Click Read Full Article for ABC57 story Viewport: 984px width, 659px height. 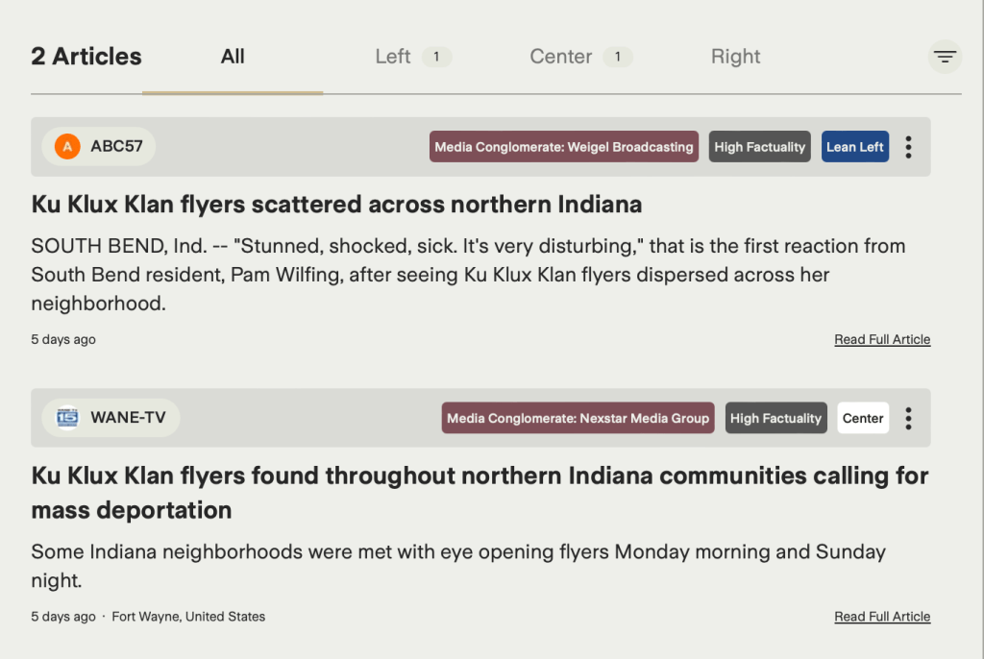pyautogui.click(x=882, y=339)
